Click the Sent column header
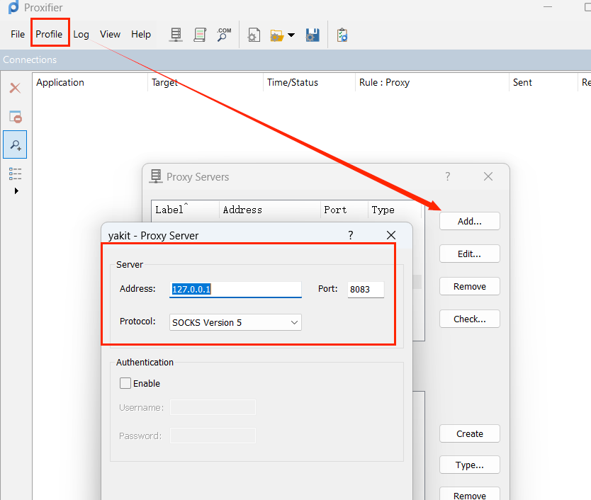591x500 pixels. pyautogui.click(x=543, y=83)
